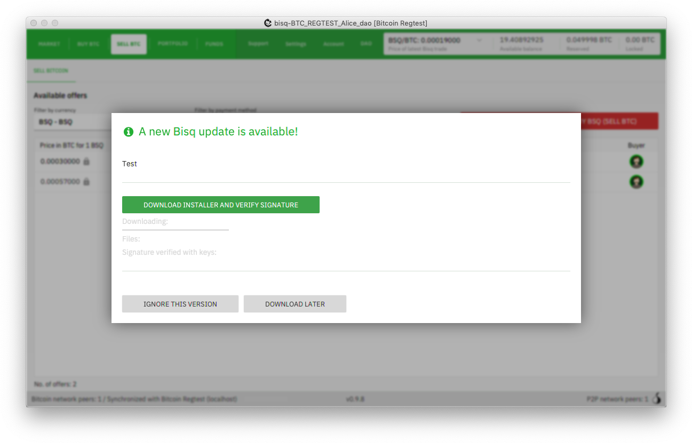Click the 'Test' message text in dialog

pyautogui.click(x=130, y=164)
